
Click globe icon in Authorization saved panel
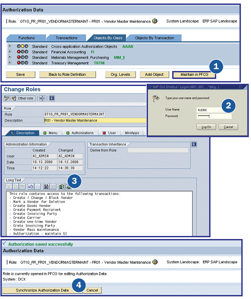155,262
